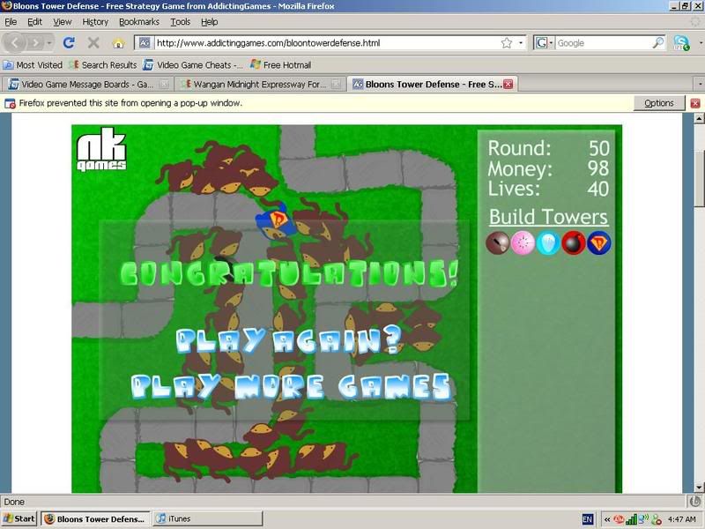Screen dimensions: 705x529
Task: Select the light blue Ice tower icon
Action: click(x=548, y=243)
